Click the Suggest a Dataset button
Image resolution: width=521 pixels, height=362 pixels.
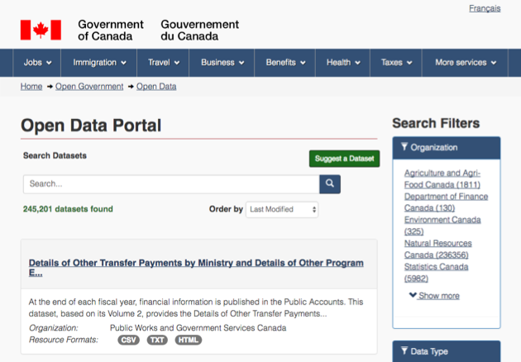click(345, 159)
